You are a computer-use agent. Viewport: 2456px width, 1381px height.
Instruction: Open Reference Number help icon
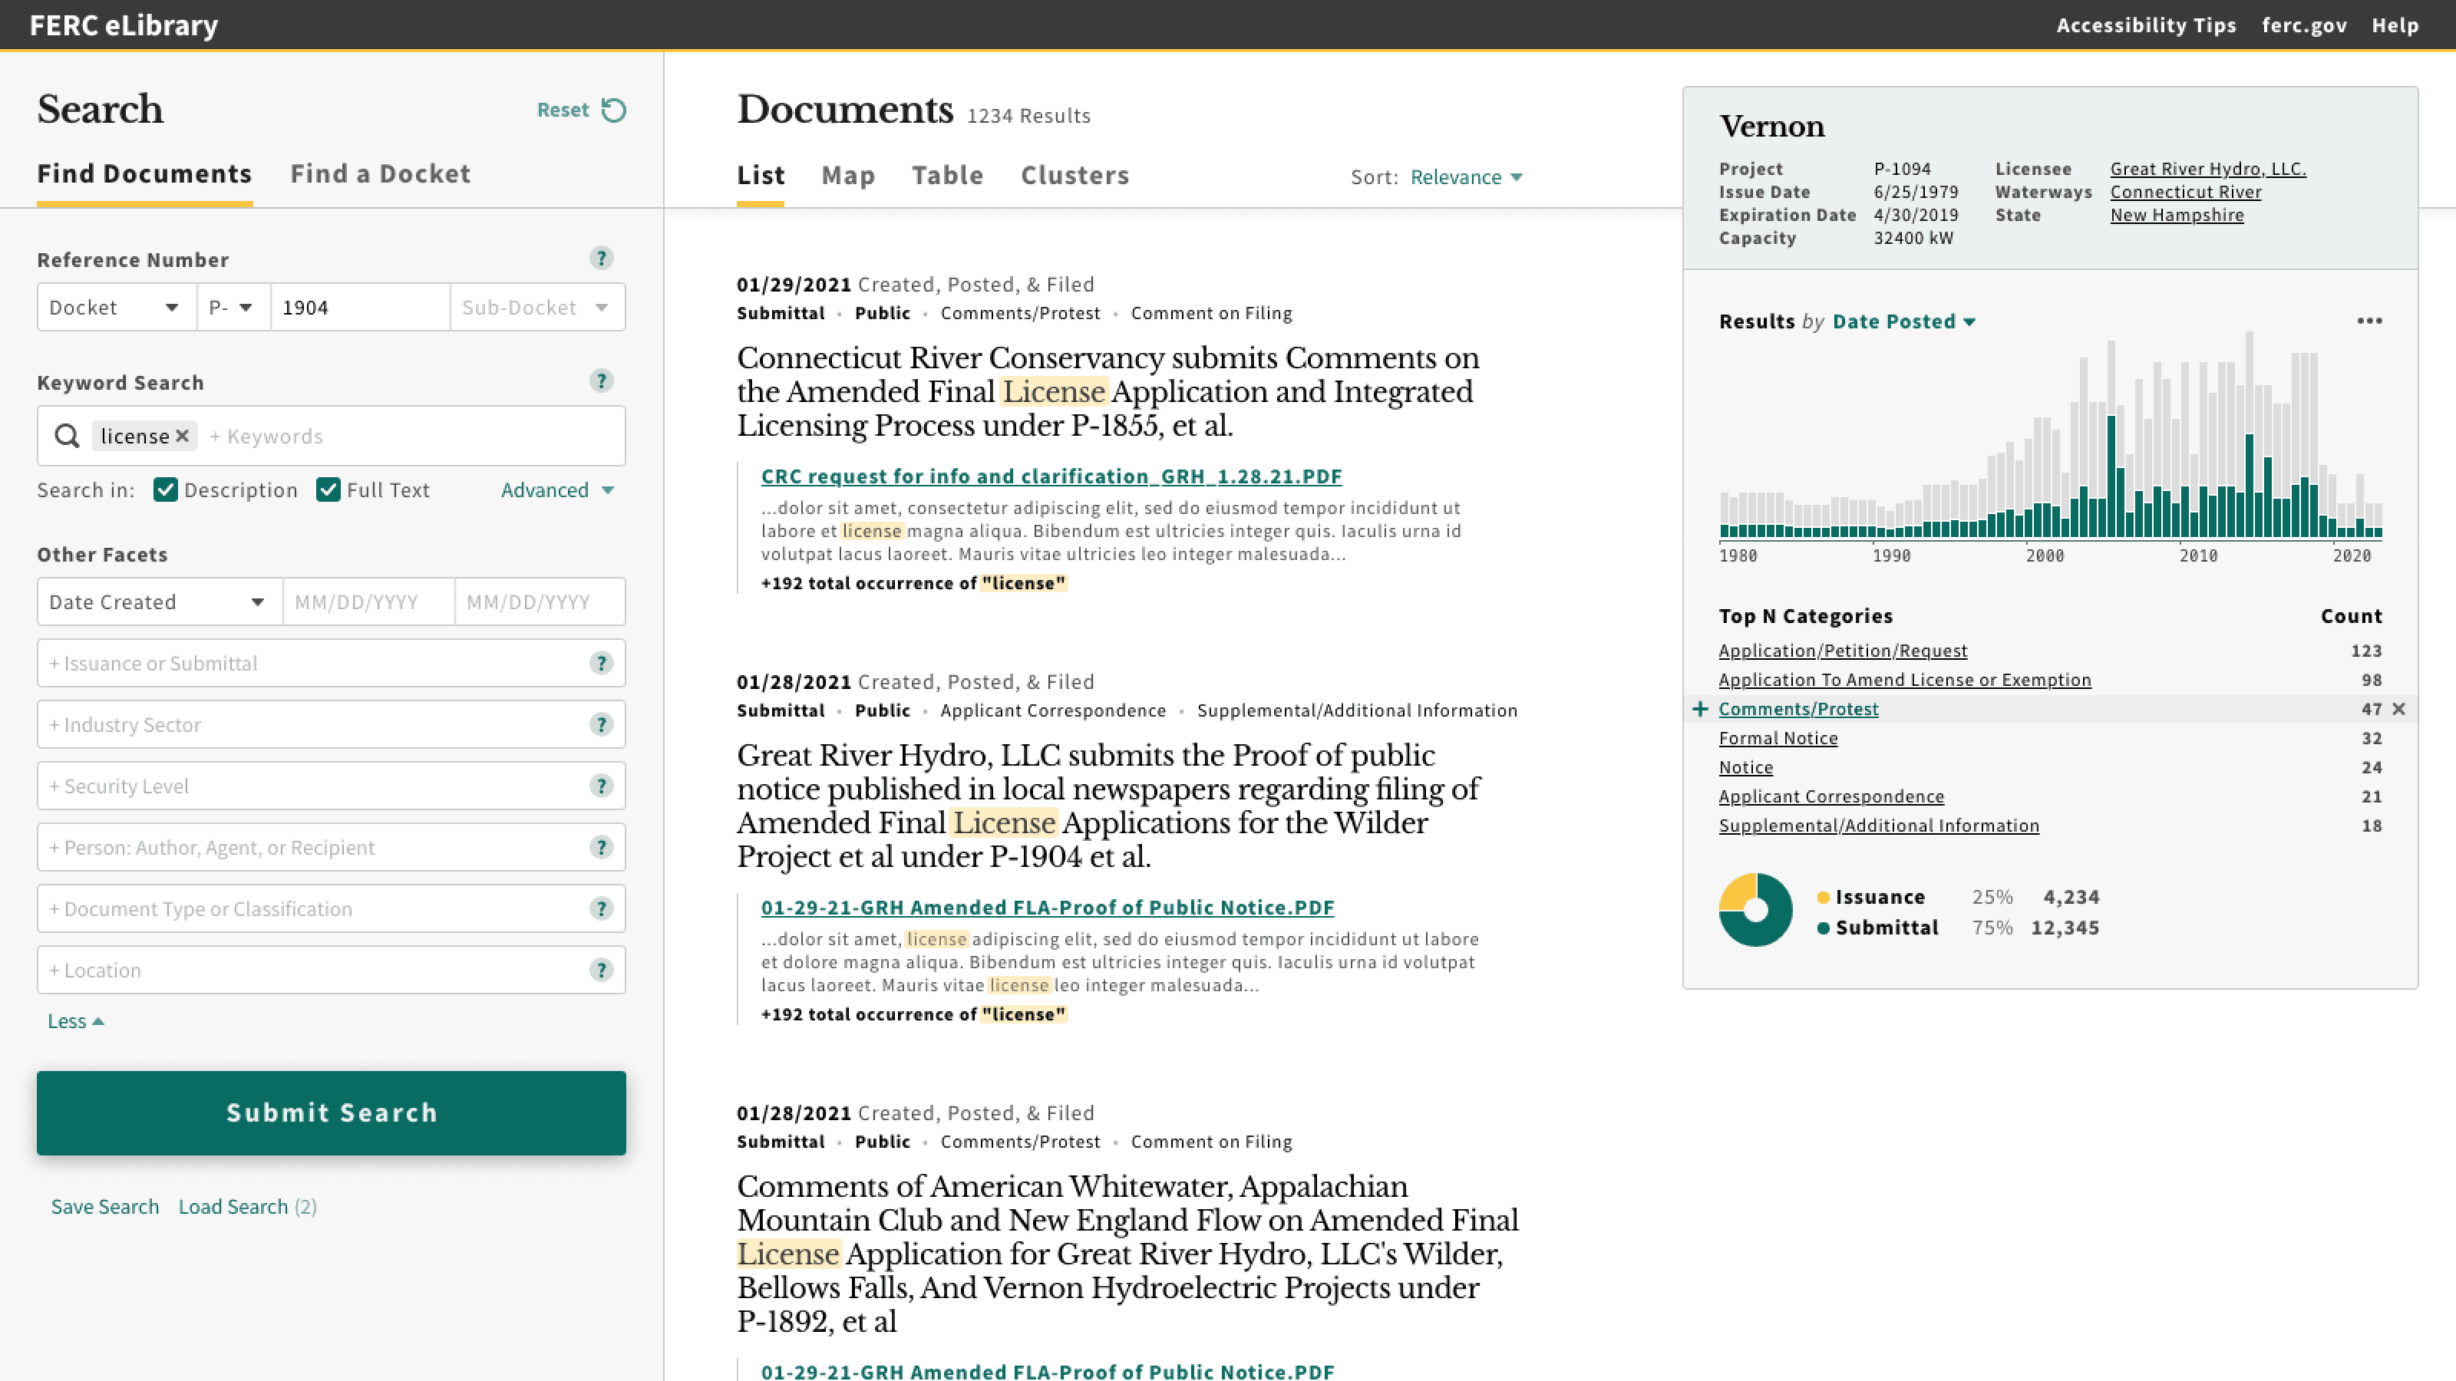coord(601,259)
